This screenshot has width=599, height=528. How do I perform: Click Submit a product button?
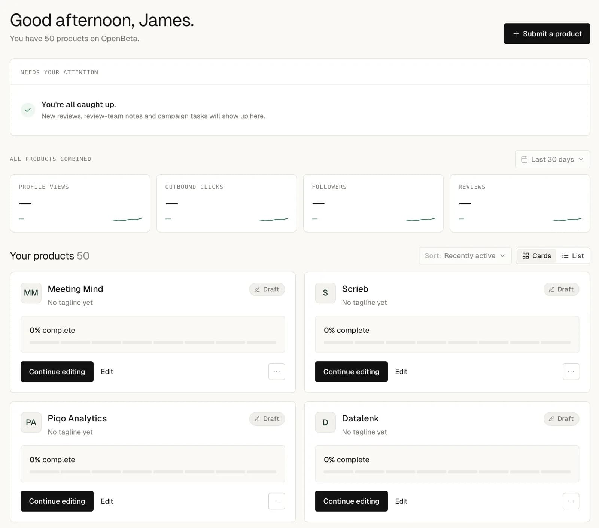click(547, 34)
